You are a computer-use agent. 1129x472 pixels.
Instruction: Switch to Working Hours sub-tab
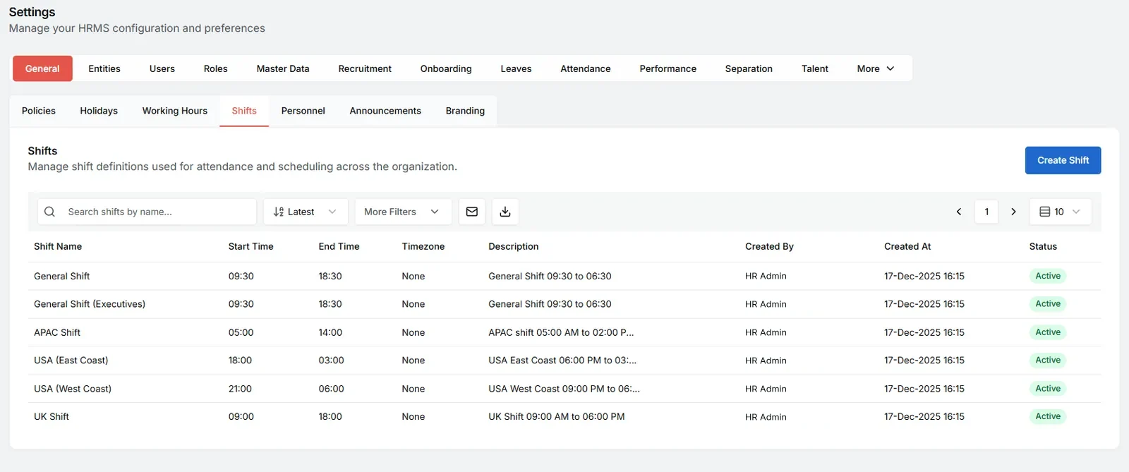175,111
